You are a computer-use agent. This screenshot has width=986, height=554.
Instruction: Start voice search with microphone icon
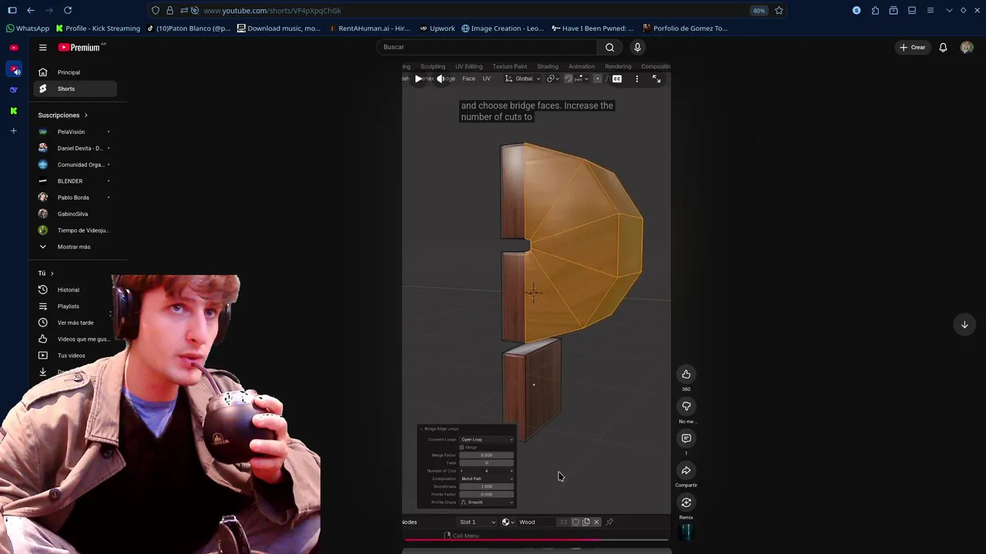[x=637, y=47]
